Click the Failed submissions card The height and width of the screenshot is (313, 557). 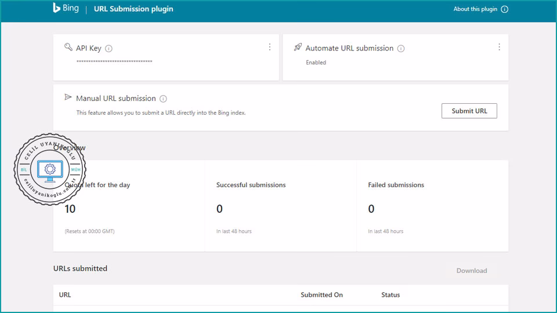click(x=432, y=206)
